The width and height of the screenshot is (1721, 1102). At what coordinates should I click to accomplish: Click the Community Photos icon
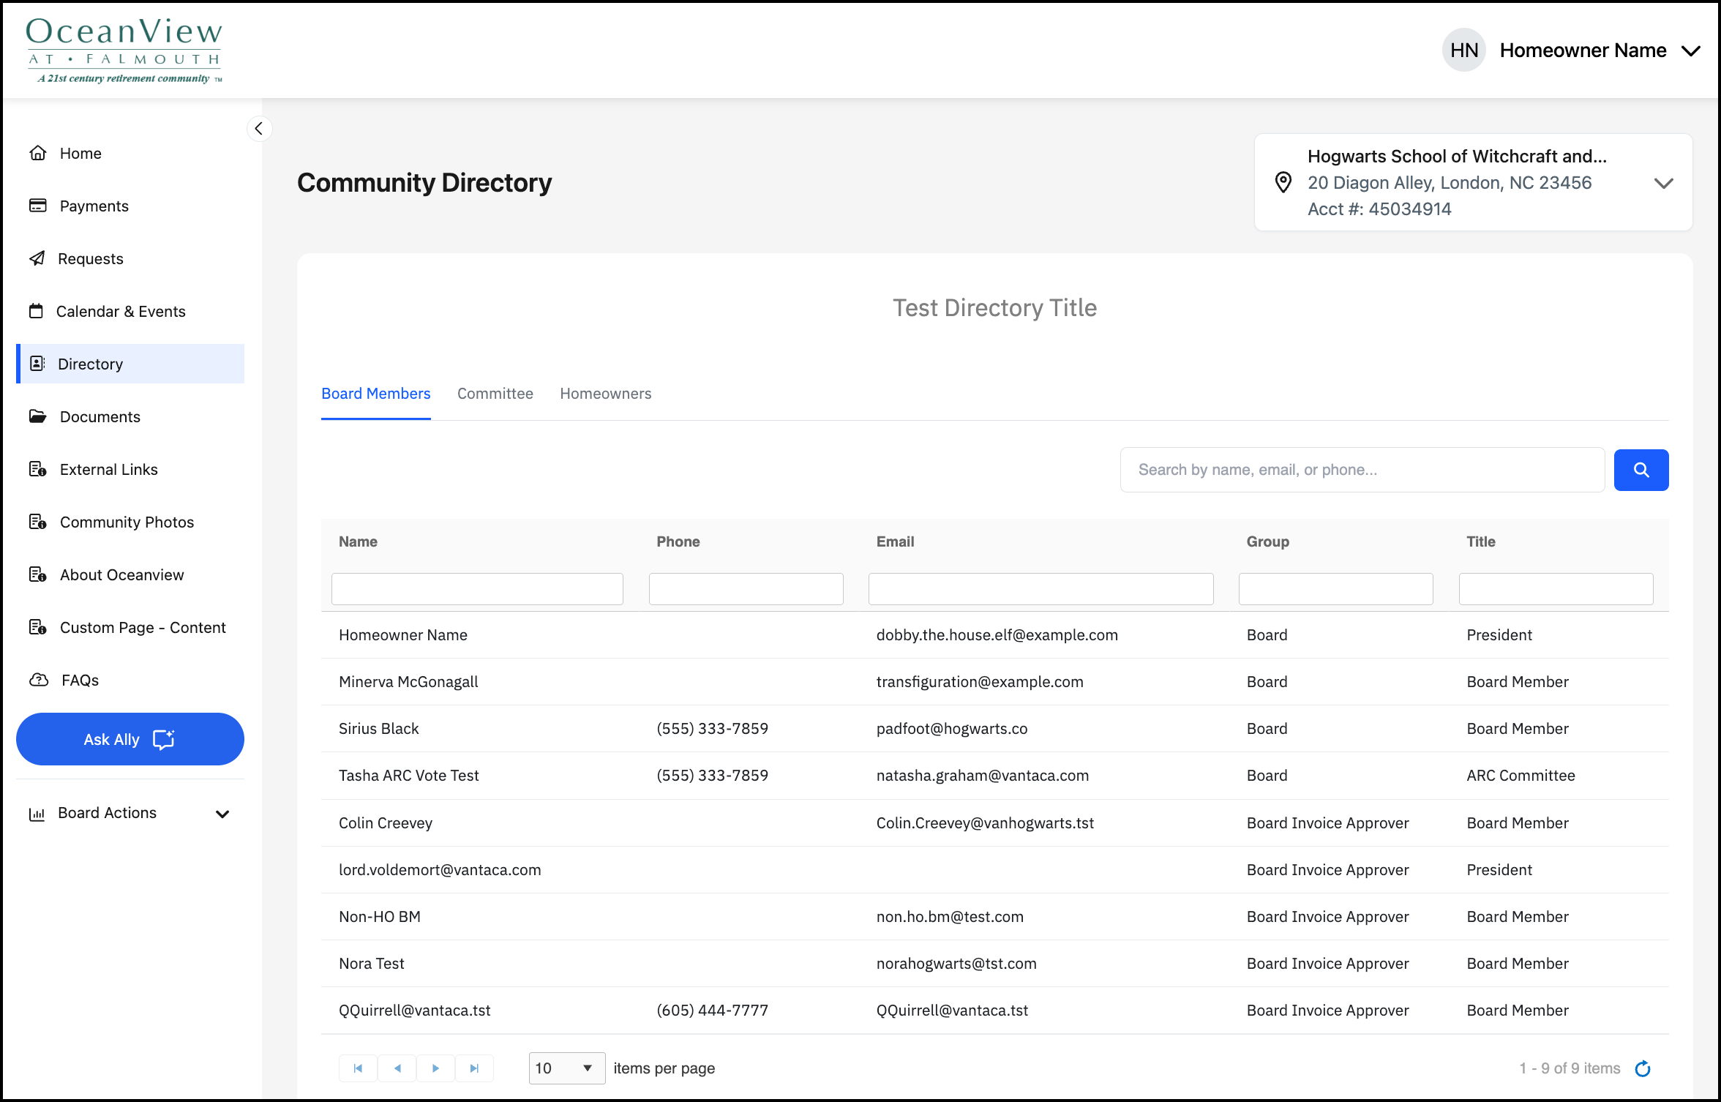[38, 522]
